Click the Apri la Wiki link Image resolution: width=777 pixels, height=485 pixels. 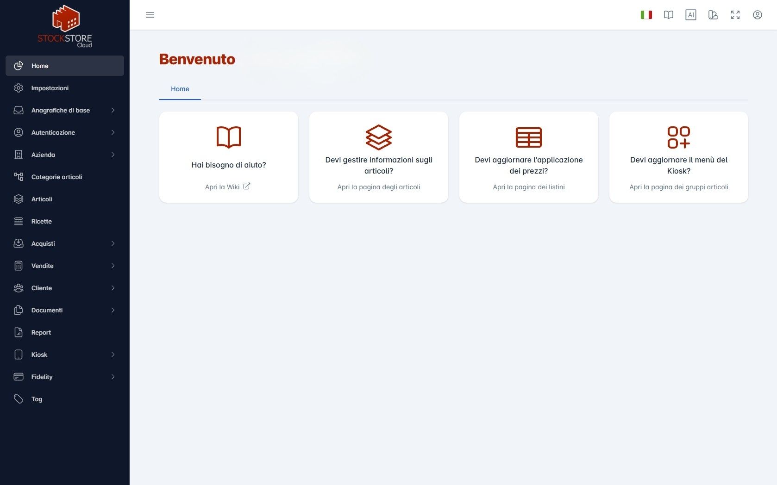(222, 187)
